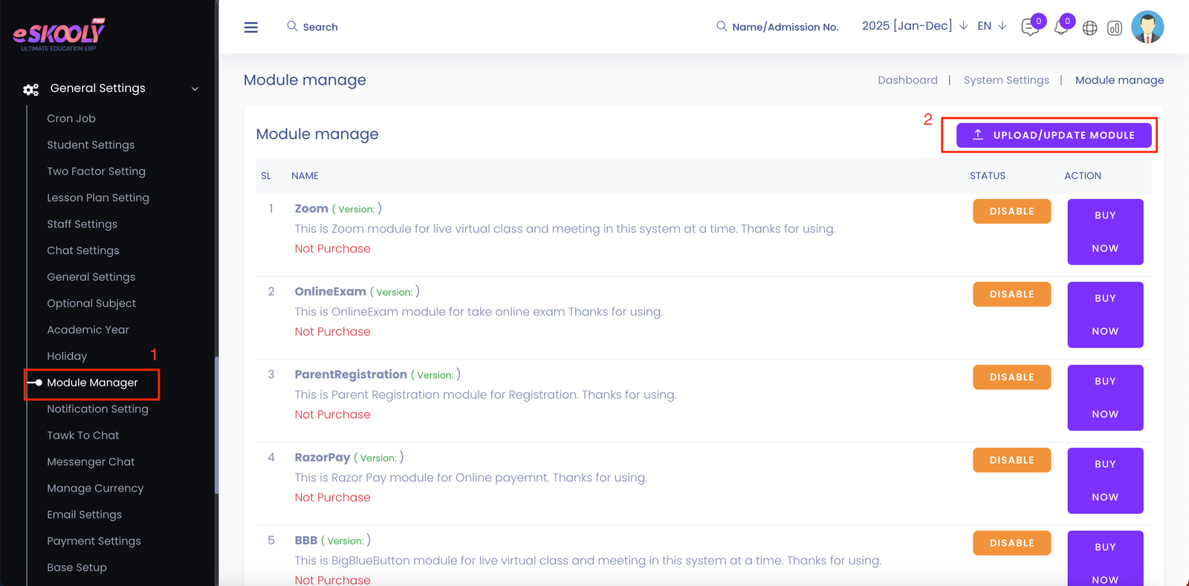Select Module Manager in sidebar
This screenshot has width=1189, height=586.
[92, 382]
